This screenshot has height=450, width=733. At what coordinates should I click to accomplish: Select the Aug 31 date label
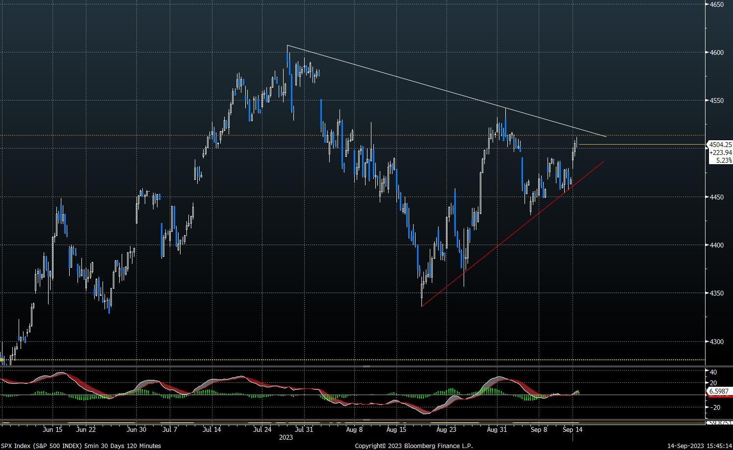click(x=497, y=429)
